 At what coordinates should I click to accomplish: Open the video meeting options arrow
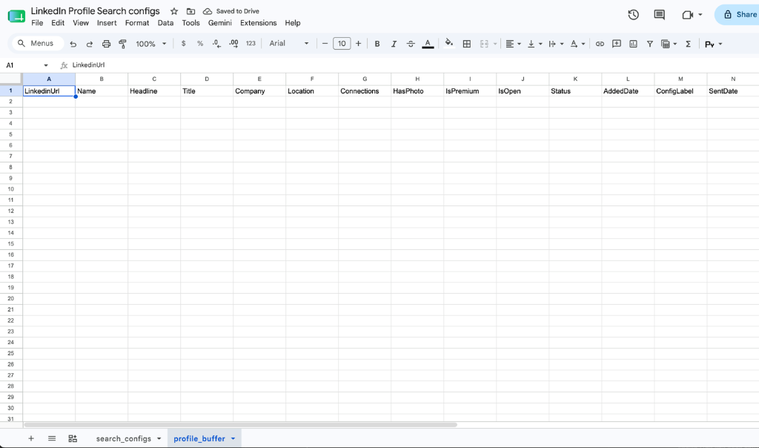(x=700, y=15)
